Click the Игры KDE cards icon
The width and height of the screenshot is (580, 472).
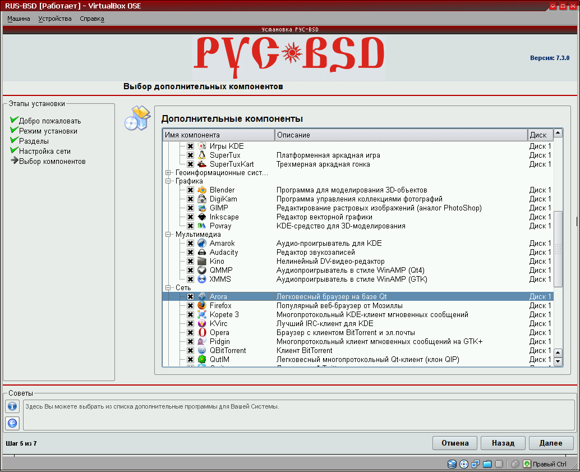(x=201, y=146)
